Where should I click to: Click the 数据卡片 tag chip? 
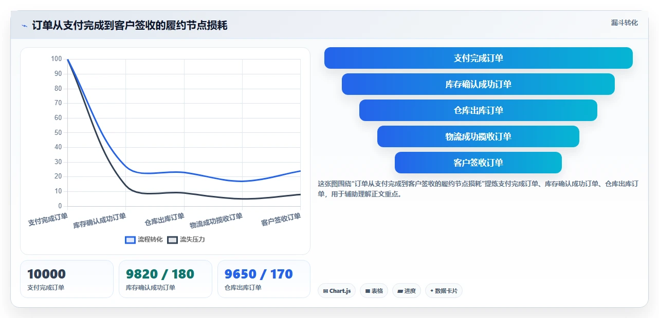[x=444, y=291]
